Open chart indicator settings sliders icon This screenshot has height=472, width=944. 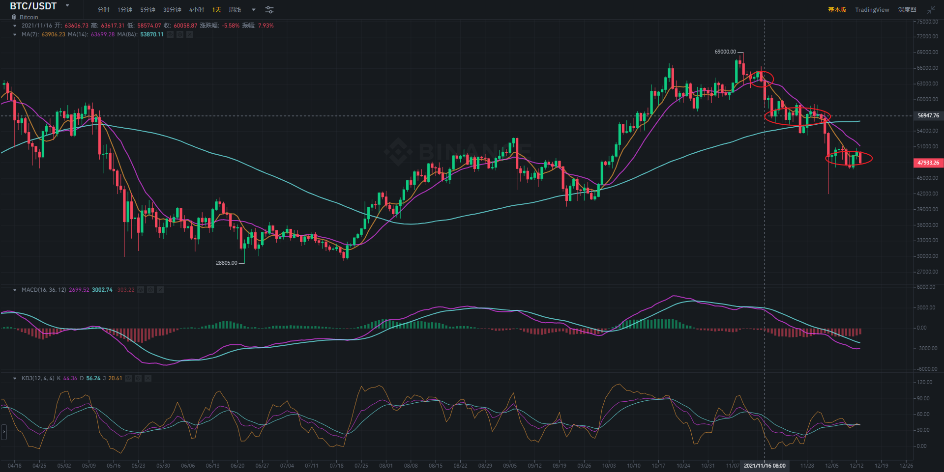point(269,10)
